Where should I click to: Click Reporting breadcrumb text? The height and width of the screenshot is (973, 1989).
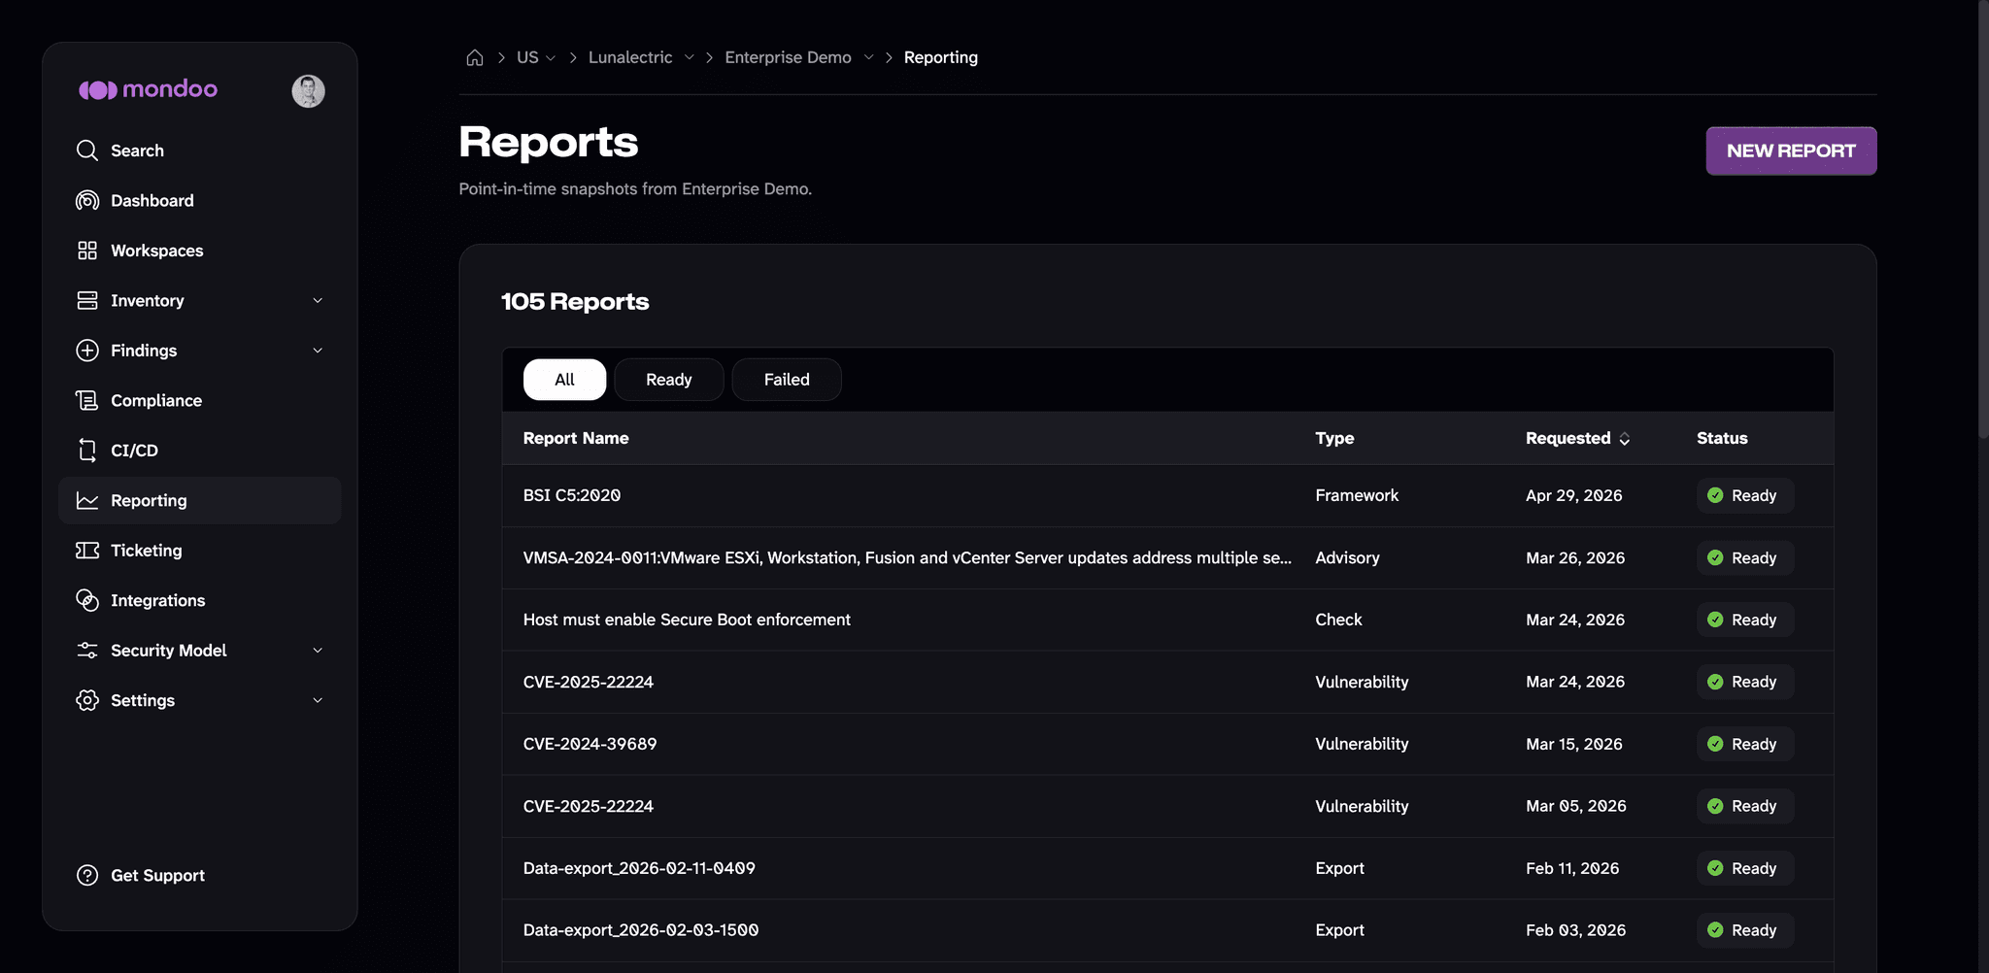(940, 57)
